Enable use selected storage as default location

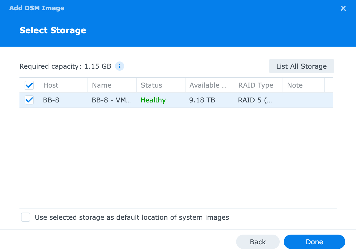(26, 217)
